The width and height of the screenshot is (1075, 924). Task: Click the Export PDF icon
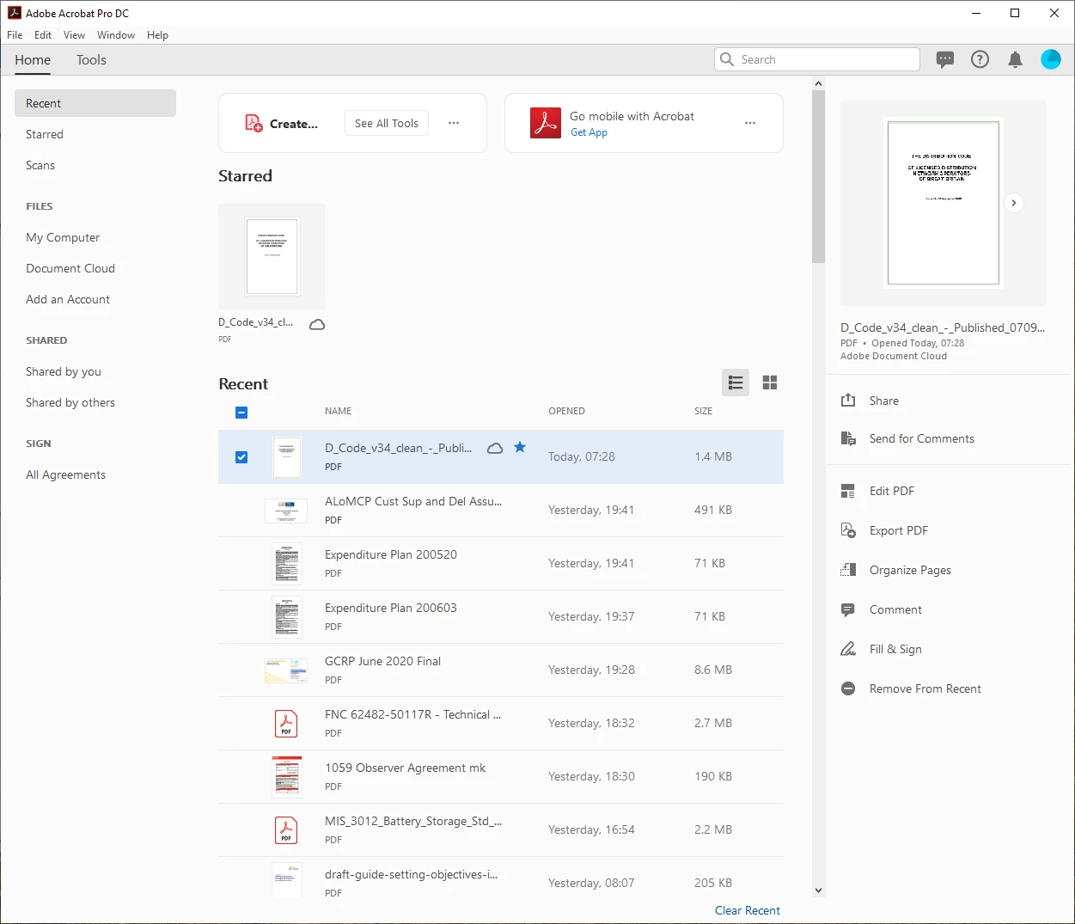(x=848, y=530)
